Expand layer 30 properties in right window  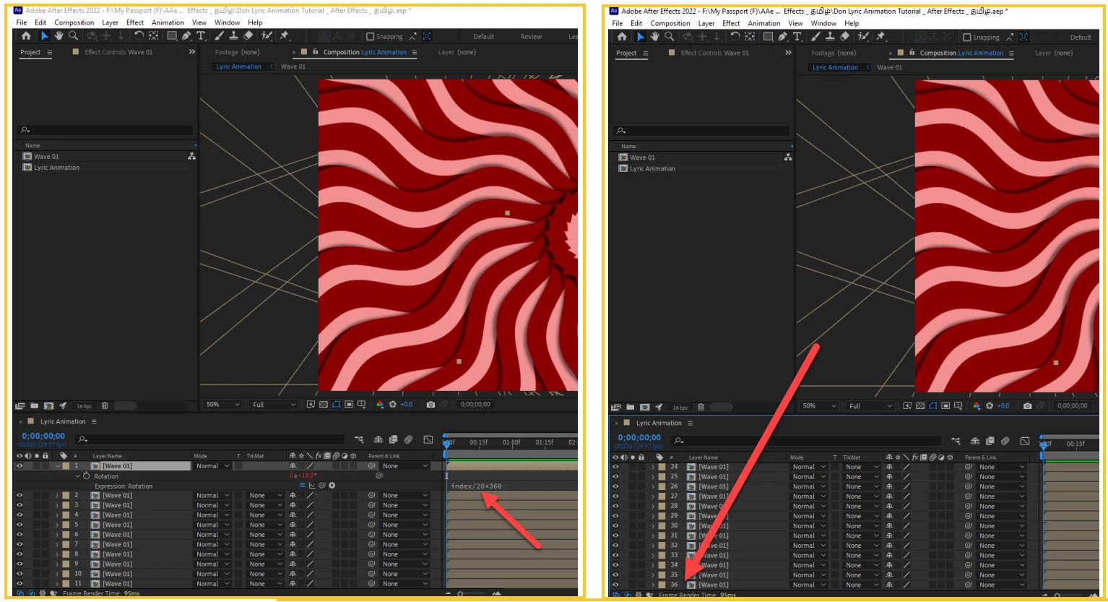pos(653,526)
